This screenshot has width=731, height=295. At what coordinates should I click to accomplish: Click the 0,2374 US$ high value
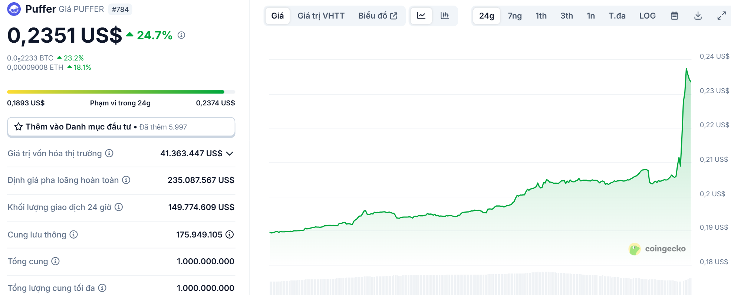(215, 103)
